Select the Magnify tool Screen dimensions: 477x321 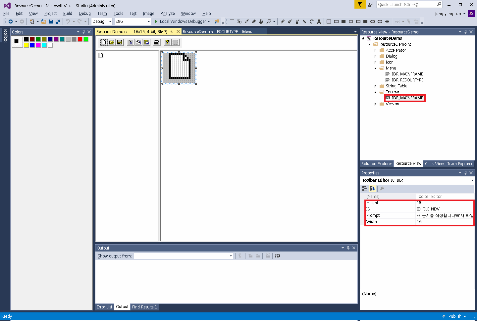[x=269, y=22]
